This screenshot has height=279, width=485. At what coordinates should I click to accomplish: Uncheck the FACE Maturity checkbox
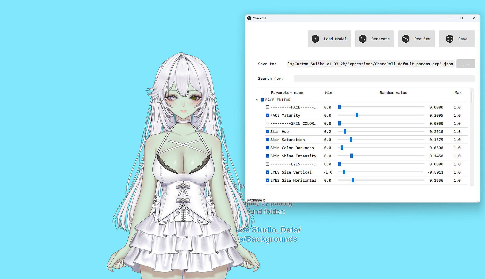[267, 115]
